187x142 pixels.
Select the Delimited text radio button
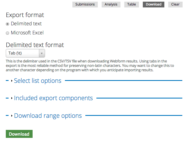coord(7,24)
